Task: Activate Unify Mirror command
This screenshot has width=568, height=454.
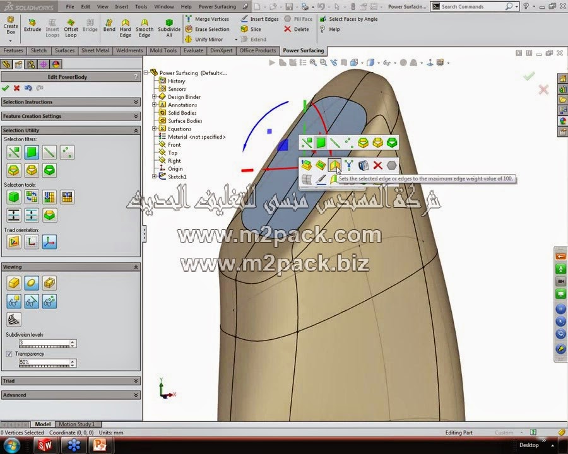Action: tap(204, 39)
